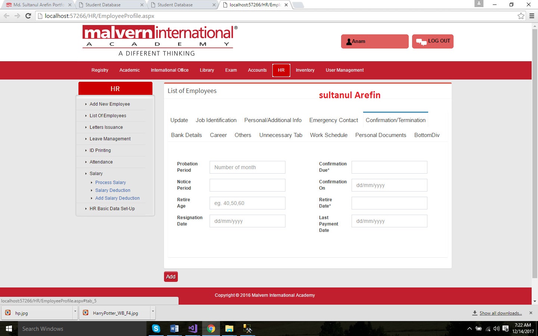
Task: Switch to the Emergency Contact tab
Action: (333, 120)
